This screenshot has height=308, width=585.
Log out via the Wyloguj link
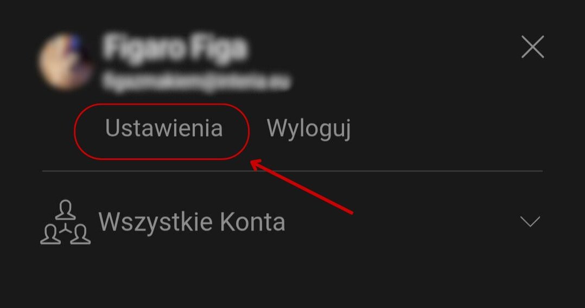click(x=309, y=130)
